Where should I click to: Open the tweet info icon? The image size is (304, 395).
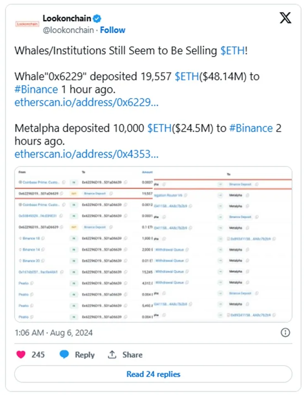(285, 333)
